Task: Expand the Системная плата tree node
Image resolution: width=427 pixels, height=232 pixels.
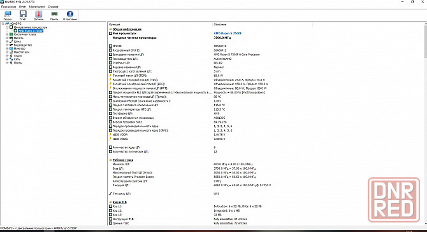Action: [7, 34]
